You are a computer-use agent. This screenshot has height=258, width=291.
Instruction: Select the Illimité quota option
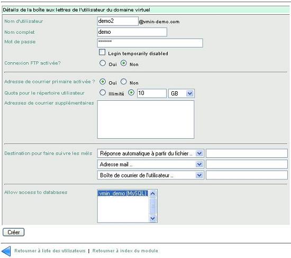coord(103,92)
